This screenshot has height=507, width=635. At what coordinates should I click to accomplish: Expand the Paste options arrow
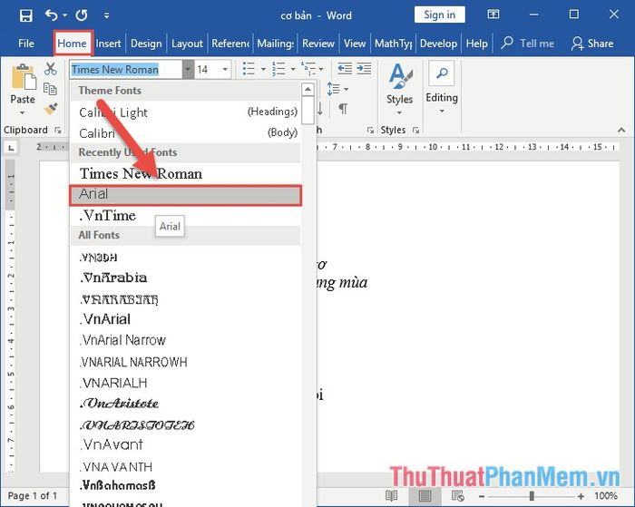[x=23, y=112]
